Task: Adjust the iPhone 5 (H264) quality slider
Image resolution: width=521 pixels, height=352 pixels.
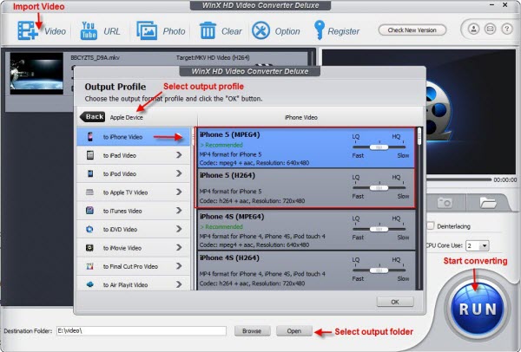Action: pos(379,188)
